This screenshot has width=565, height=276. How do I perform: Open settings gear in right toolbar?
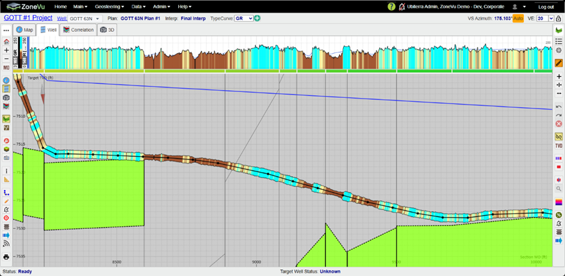coord(559,50)
